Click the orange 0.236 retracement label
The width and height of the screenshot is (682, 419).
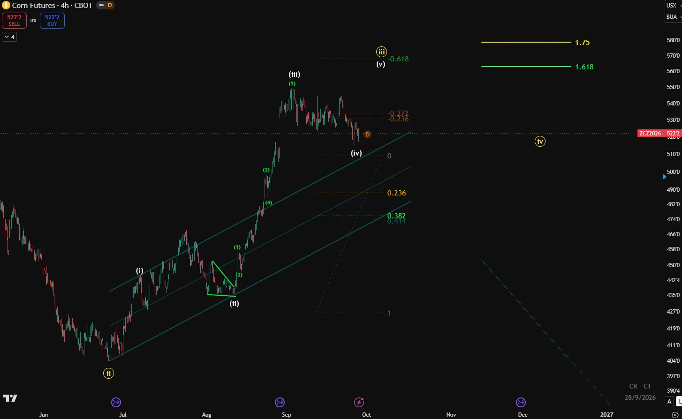(x=397, y=193)
